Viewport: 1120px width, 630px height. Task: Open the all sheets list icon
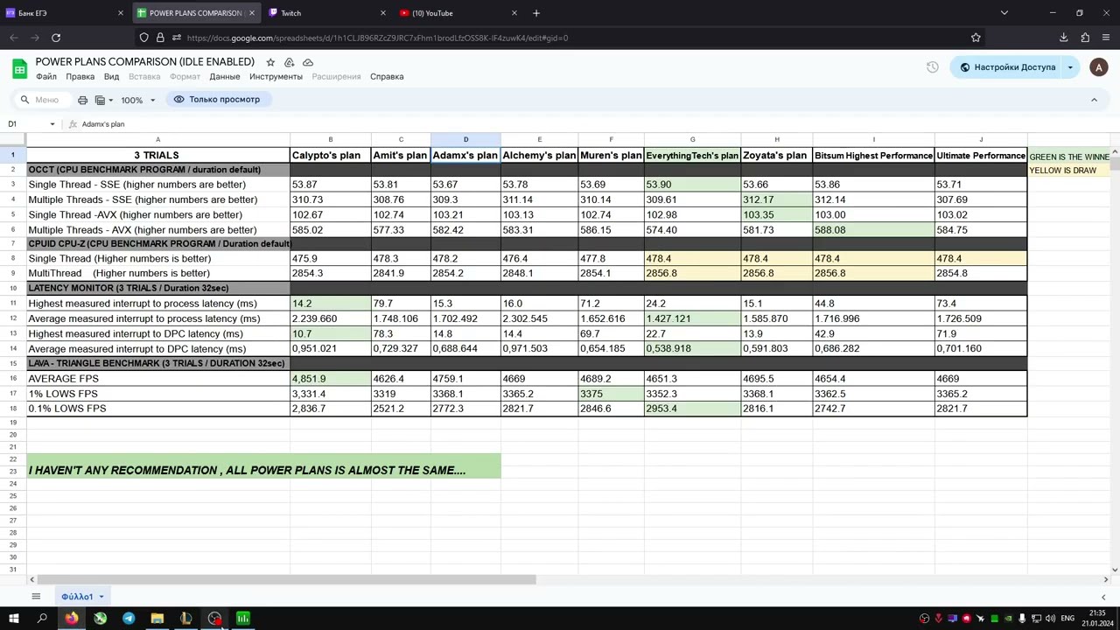click(36, 597)
